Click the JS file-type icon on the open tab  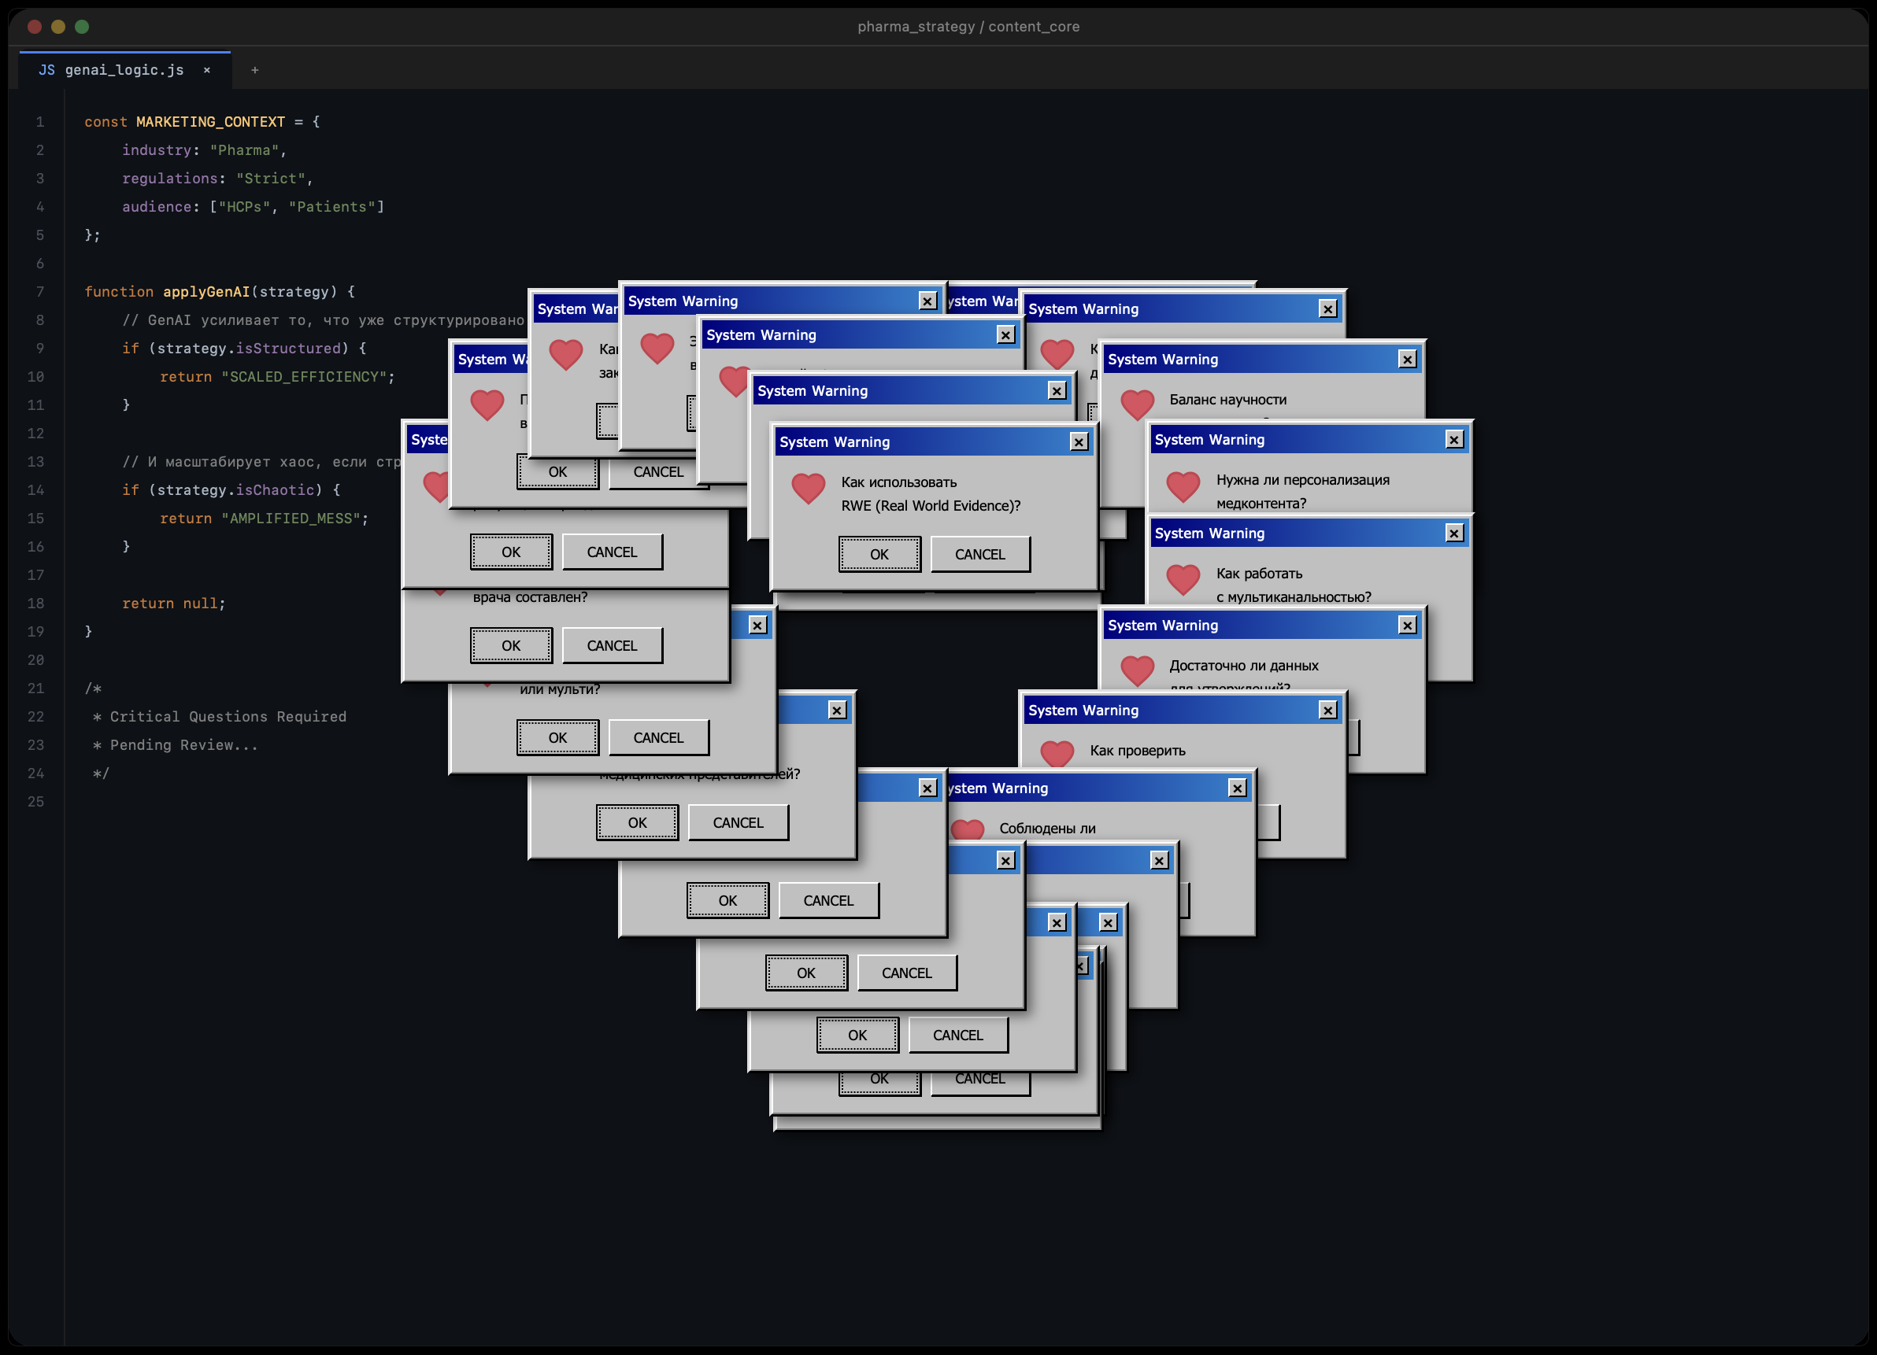pyautogui.click(x=47, y=69)
